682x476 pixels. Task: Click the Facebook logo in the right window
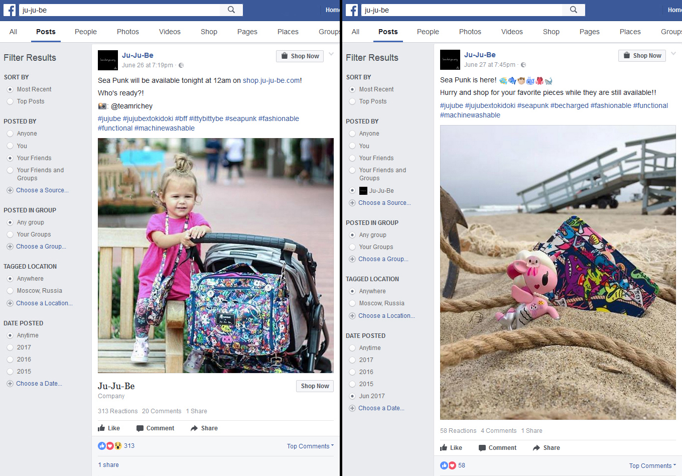[352, 10]
